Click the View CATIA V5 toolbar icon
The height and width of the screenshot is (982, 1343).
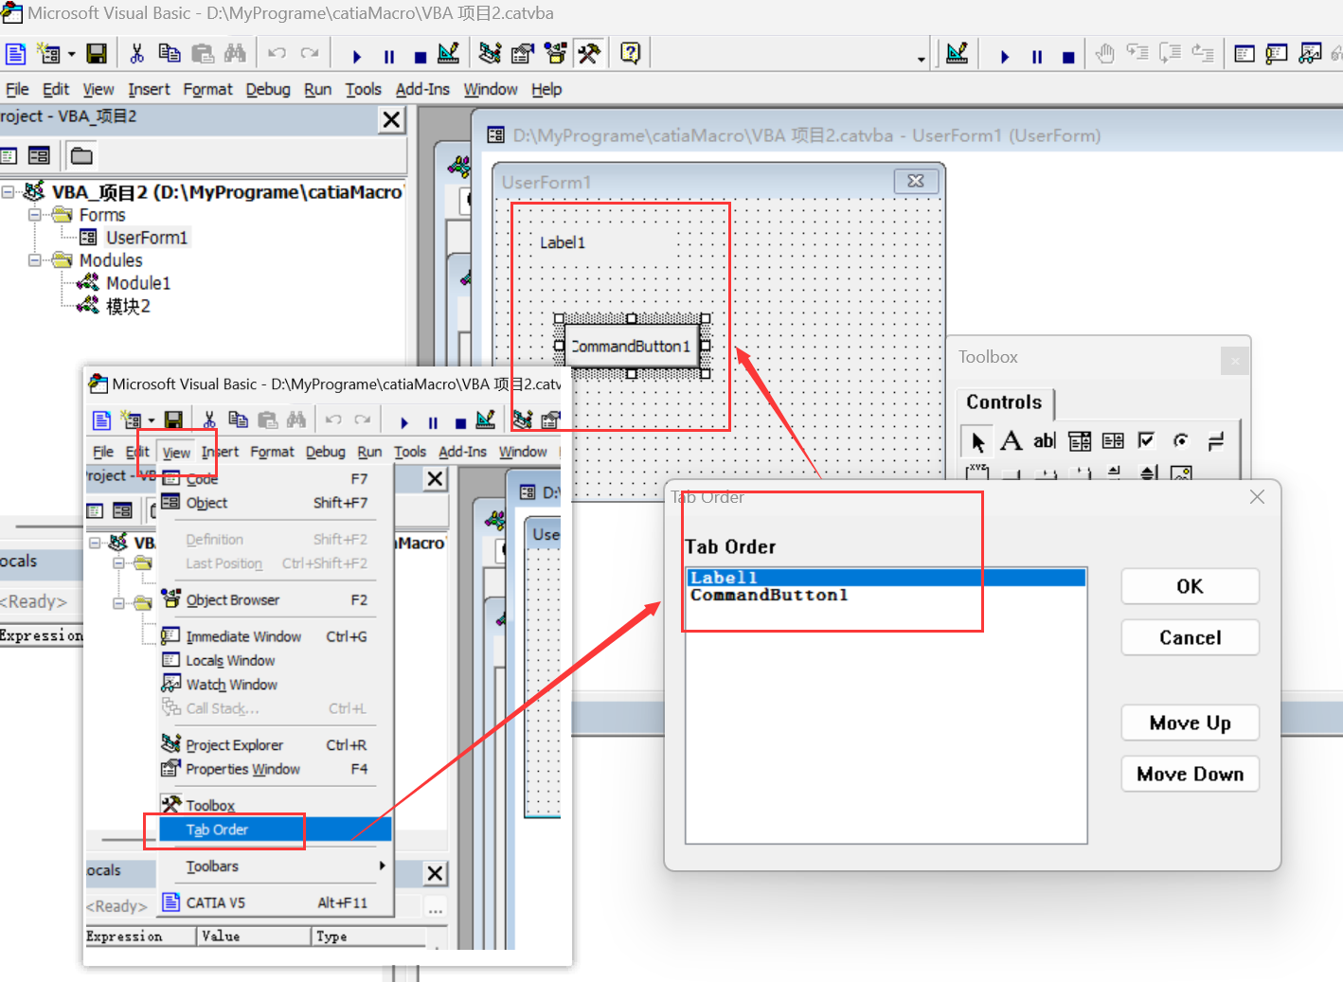15,54
